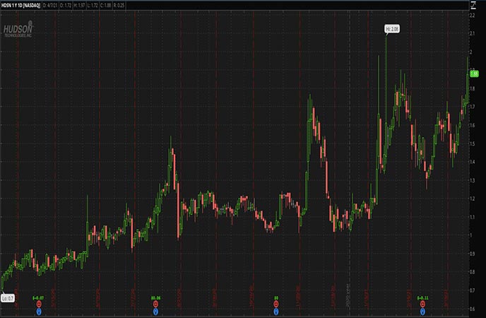
Task: Click the HDSN 1 Y 1D [NASDAQ] symbol header
Action: coord(20,5)
